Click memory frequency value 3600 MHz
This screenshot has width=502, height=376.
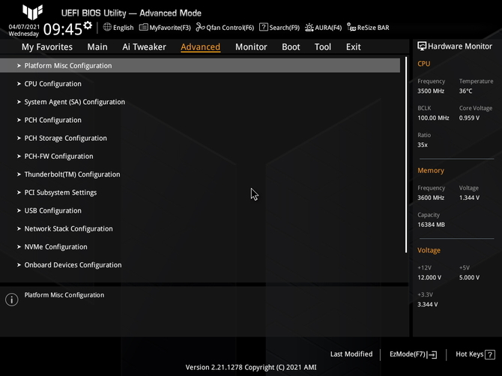[x=431, y=198]
